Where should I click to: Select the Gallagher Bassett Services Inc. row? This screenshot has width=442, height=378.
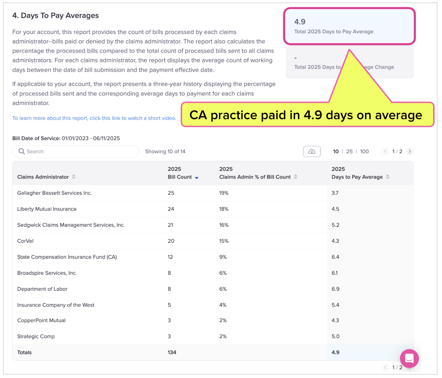click(x=55, y=193)
